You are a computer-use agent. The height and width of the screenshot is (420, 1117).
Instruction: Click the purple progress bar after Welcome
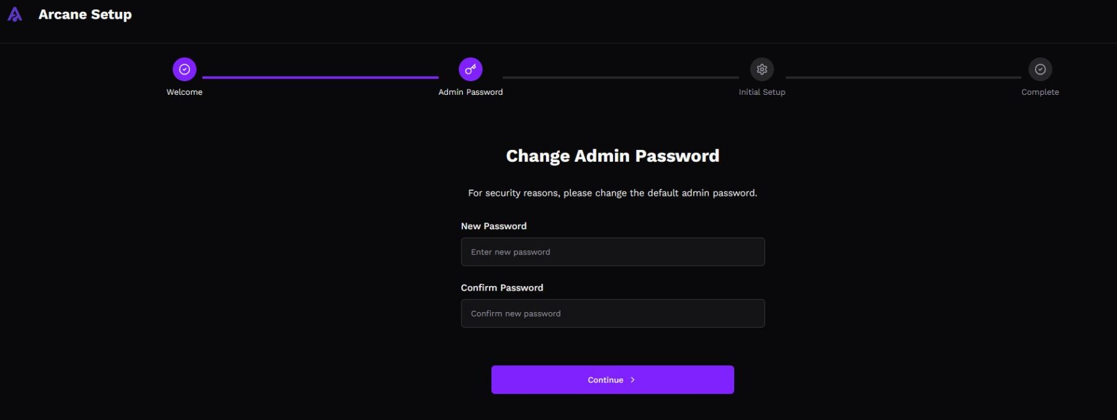[320, 77]
